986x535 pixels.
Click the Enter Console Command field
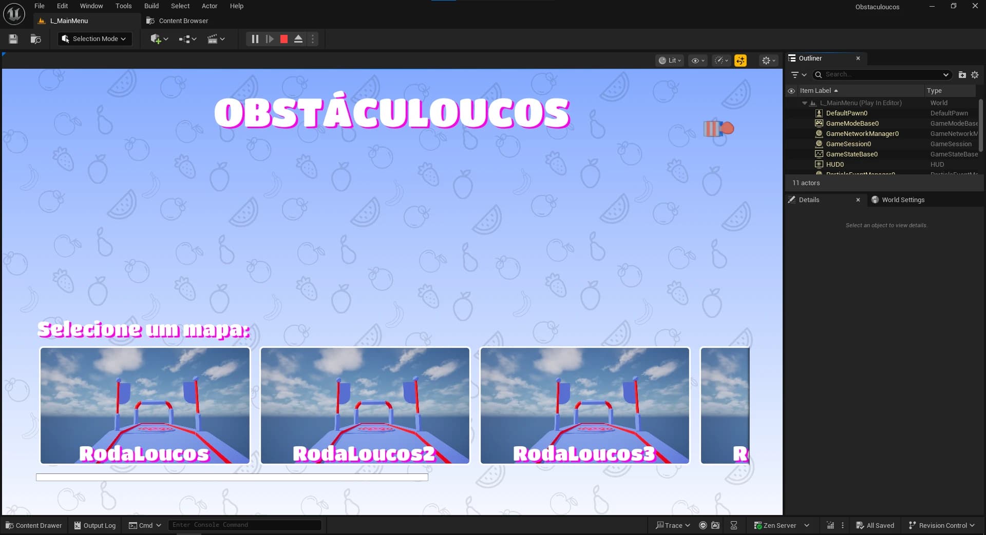pos(244,525)
